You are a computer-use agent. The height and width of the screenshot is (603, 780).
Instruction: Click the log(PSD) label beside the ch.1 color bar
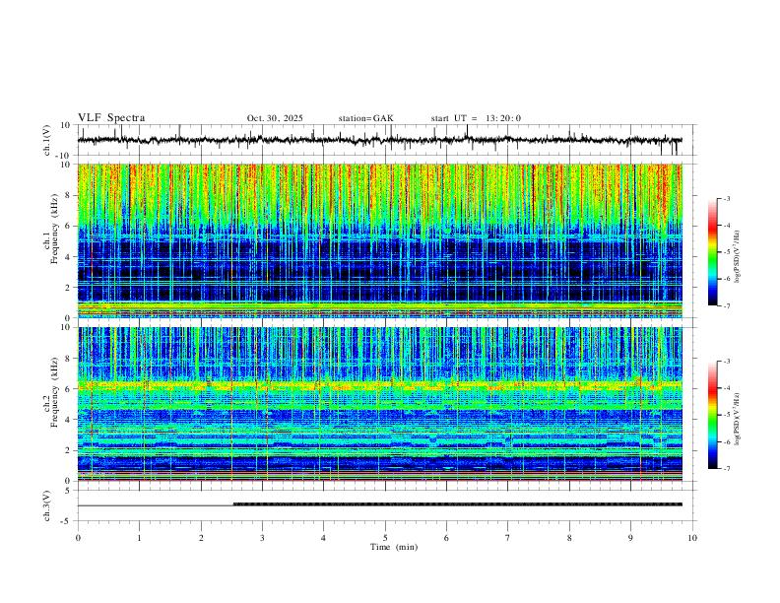pos(737,256)
